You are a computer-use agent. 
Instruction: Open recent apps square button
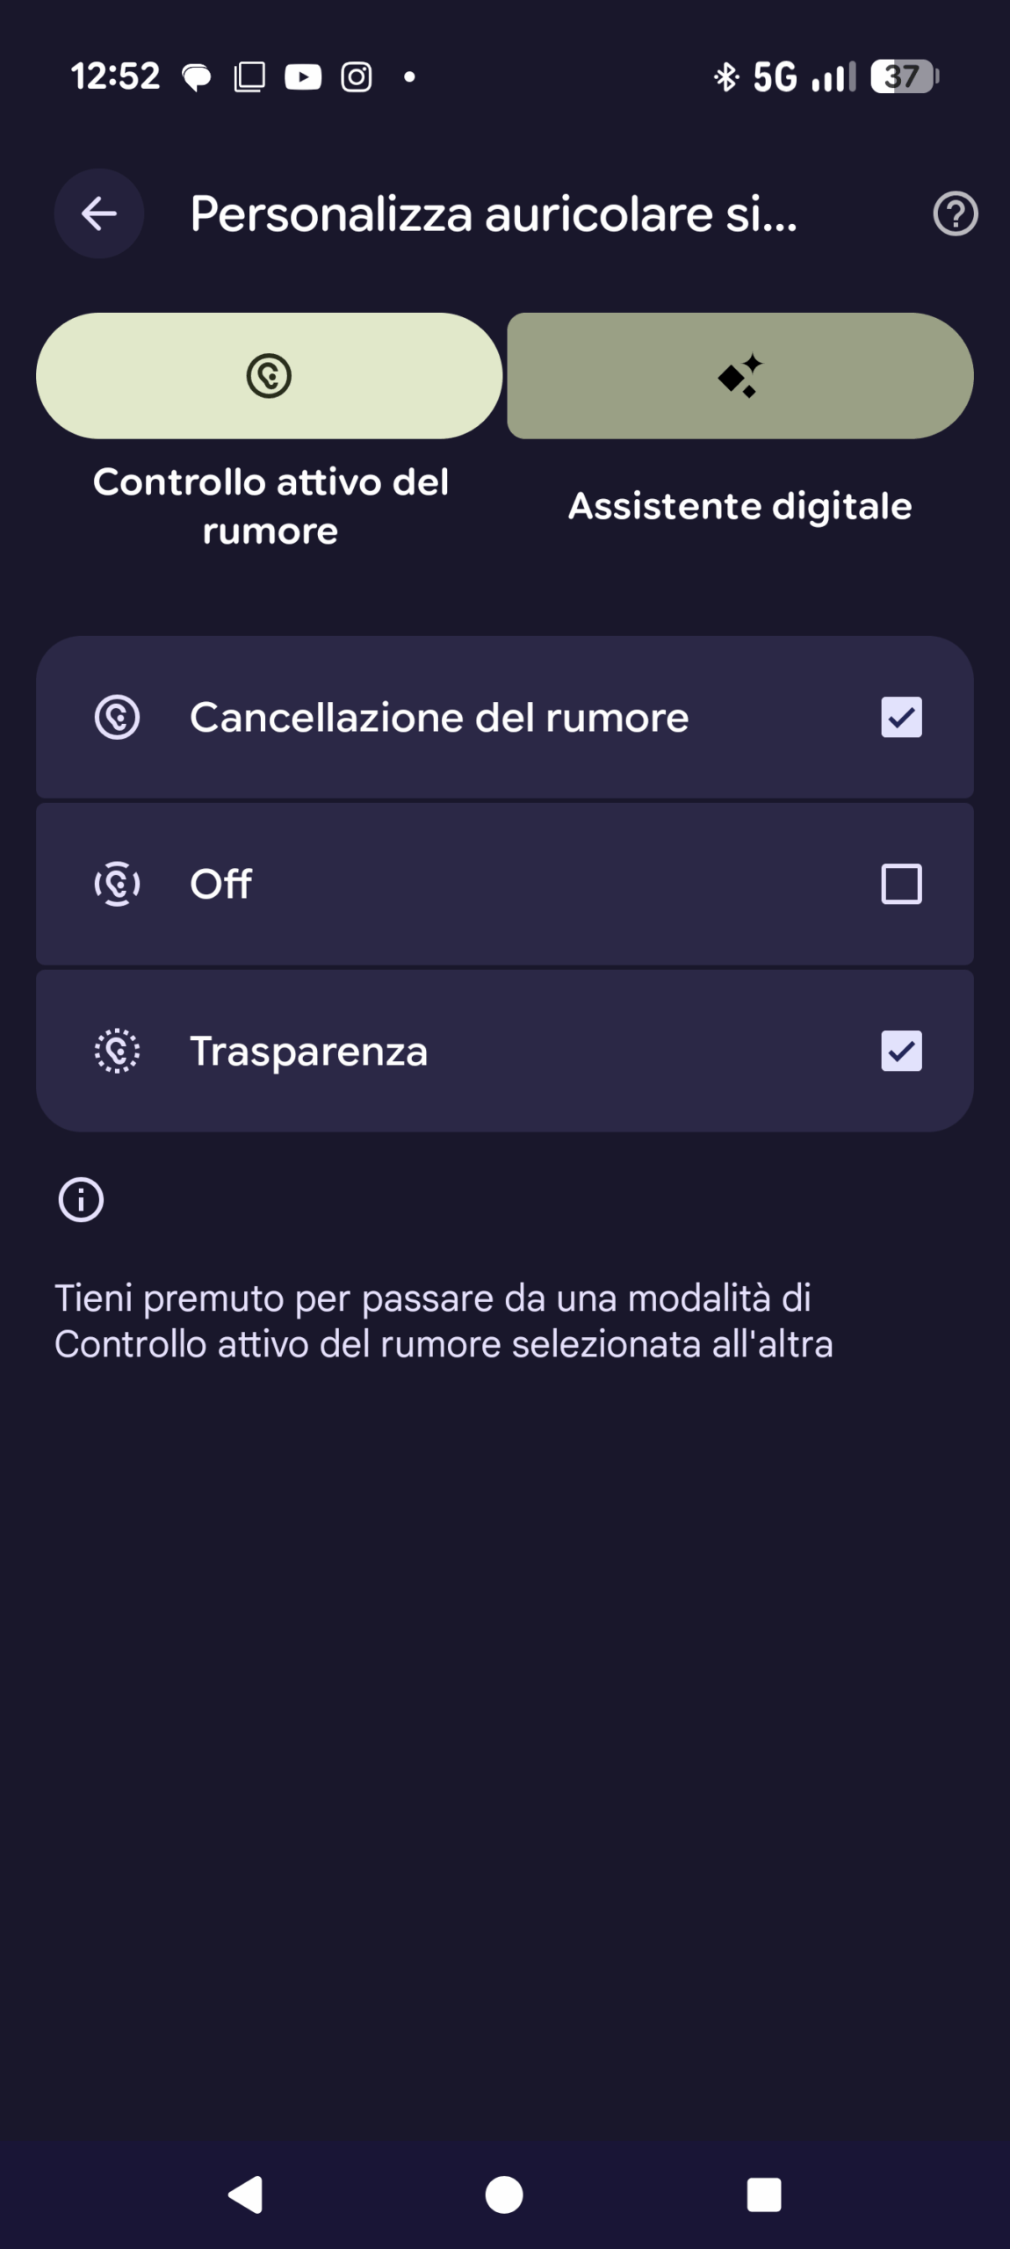click(763, 2195)
